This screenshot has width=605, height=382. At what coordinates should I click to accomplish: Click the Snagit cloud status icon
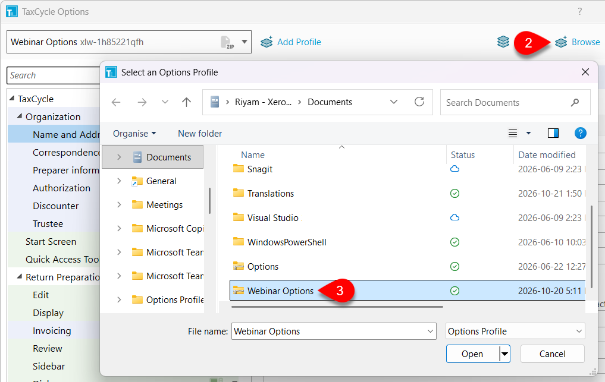[455, 169]
